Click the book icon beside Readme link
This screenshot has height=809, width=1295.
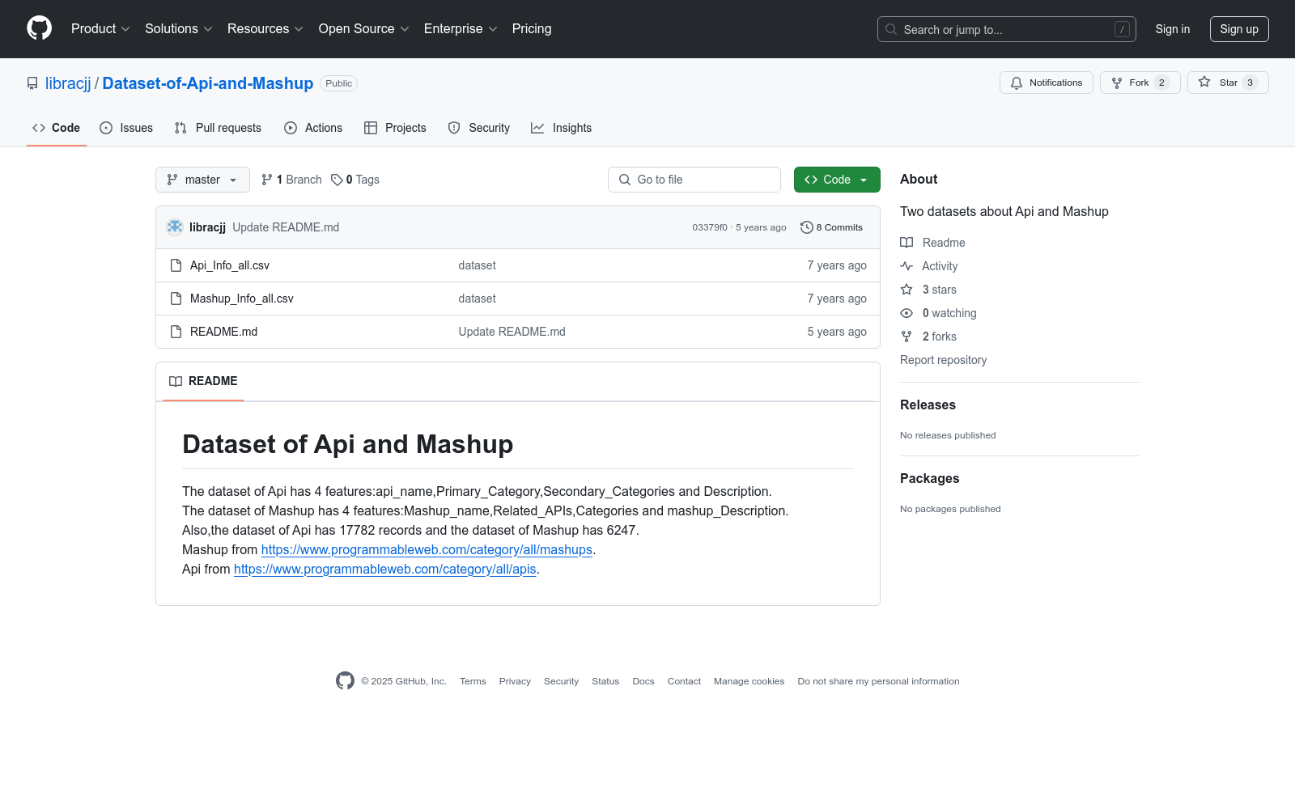pyautogui.click(x=906, y=243)
